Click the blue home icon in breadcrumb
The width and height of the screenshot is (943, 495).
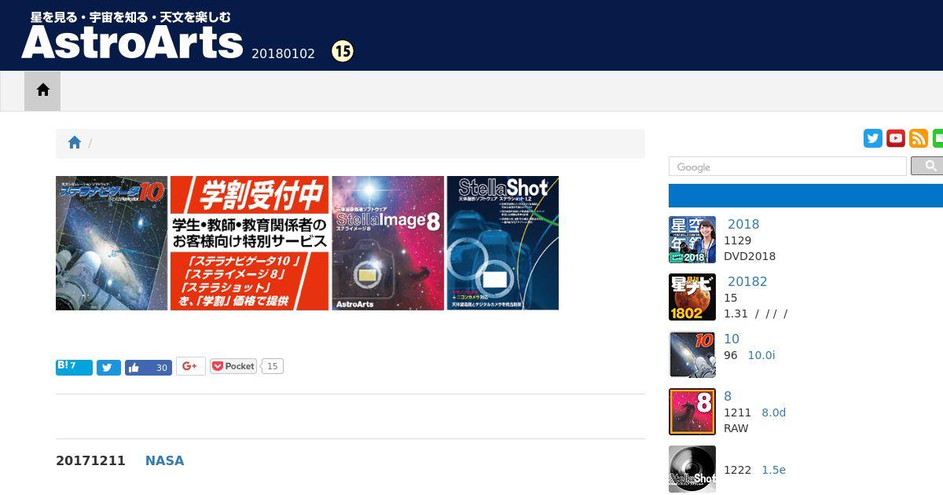(75, 142)
